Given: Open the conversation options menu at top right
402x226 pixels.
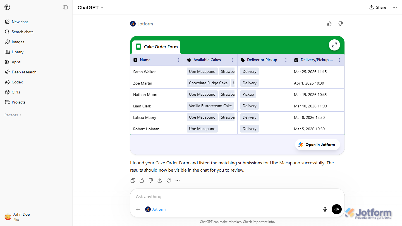Looking at the screenshot, I should 394,7.
